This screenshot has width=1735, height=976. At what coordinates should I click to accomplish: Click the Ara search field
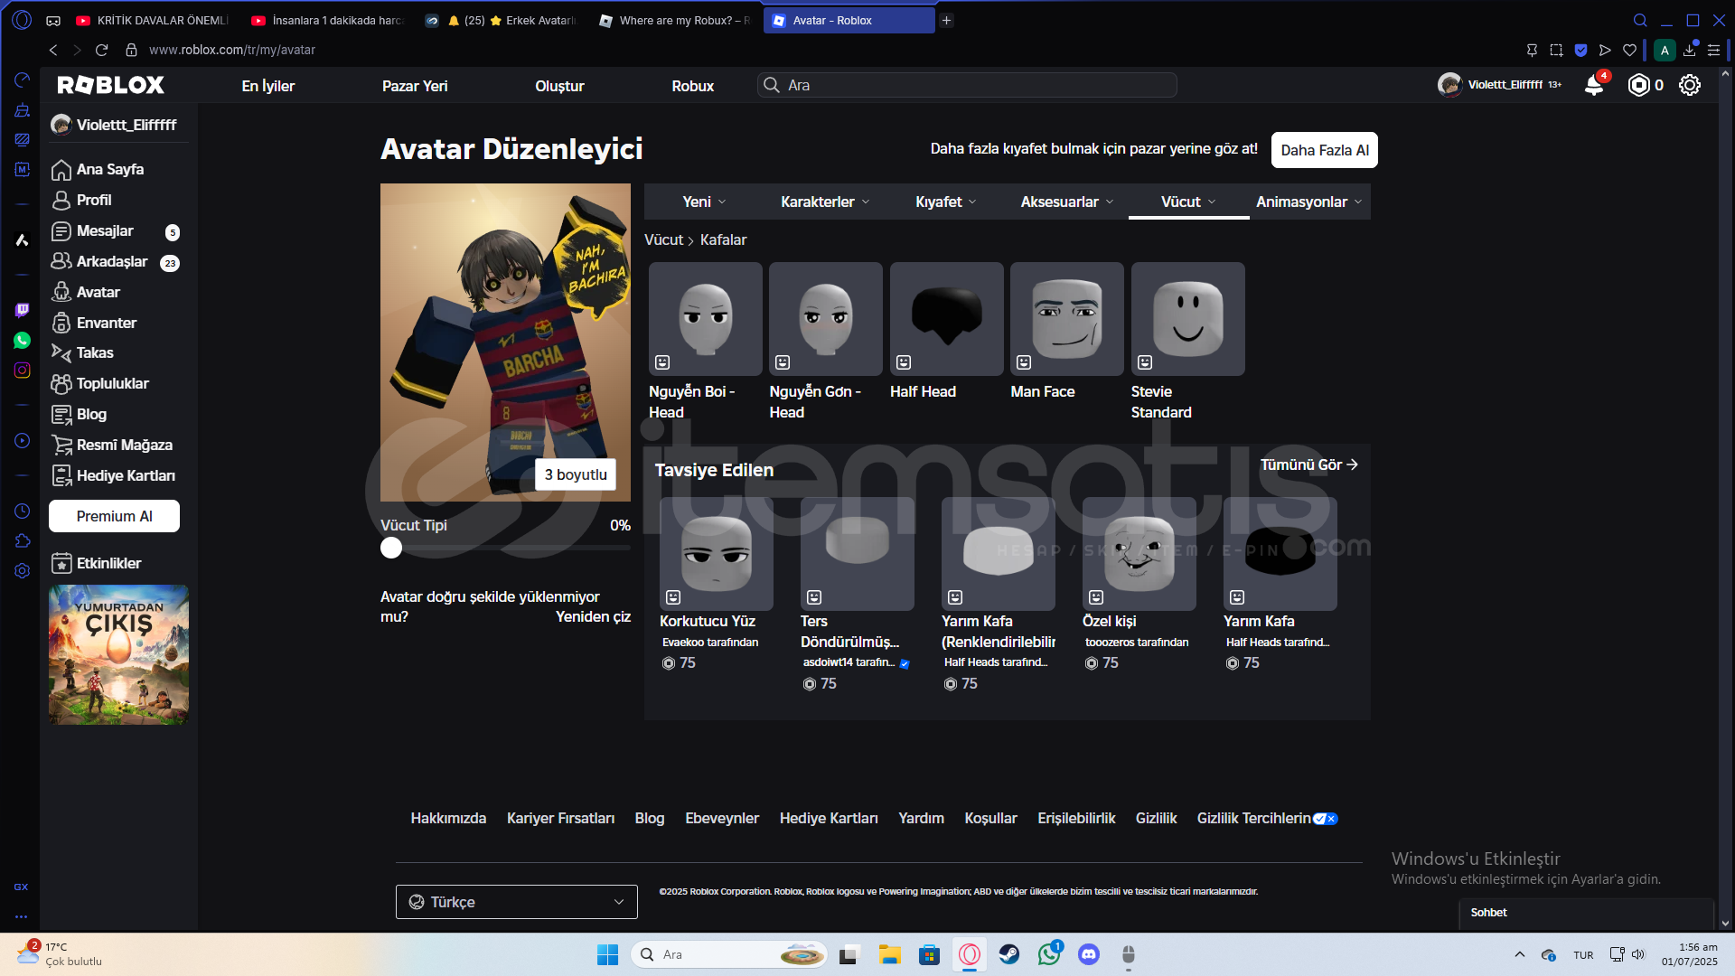(x=967, y=85)
